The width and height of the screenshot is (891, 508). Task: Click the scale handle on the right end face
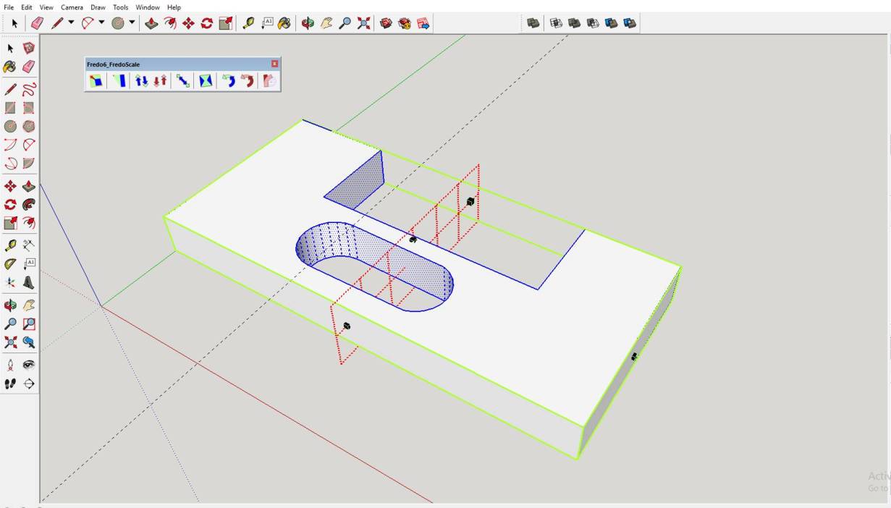634,356
